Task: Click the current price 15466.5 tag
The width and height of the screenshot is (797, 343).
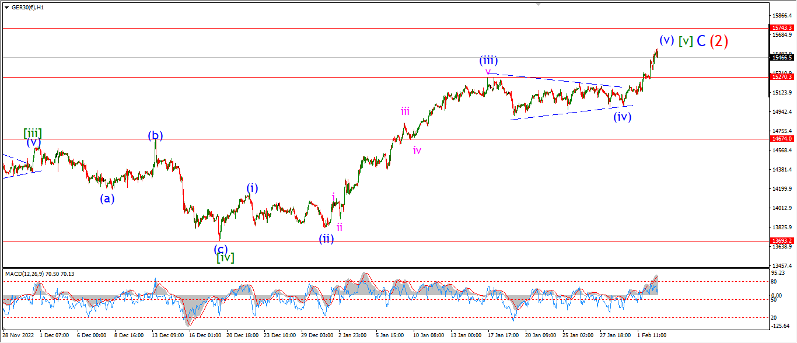Action: pyautogui.click(x=782, y=57)
